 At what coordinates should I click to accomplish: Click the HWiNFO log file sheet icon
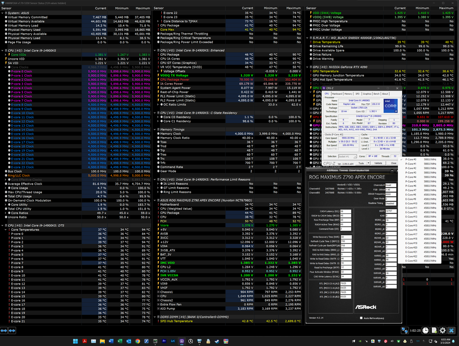[x=434, y=330]
